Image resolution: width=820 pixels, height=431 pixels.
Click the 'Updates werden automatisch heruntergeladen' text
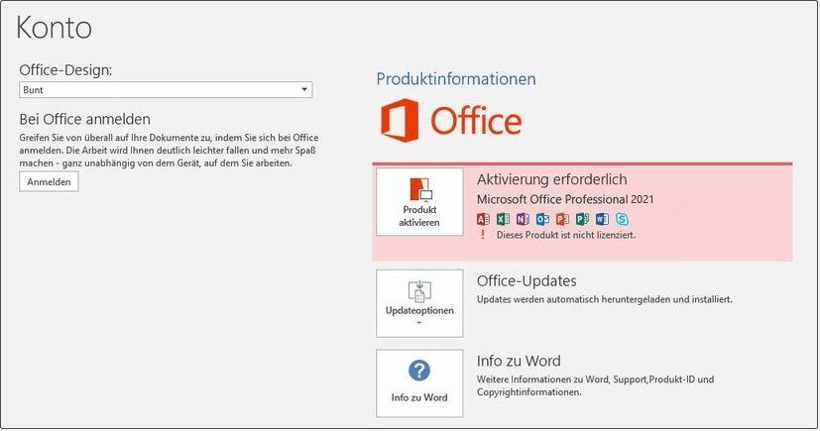click(x=605, y=300)
